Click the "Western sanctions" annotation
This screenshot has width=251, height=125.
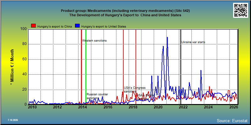94,41
